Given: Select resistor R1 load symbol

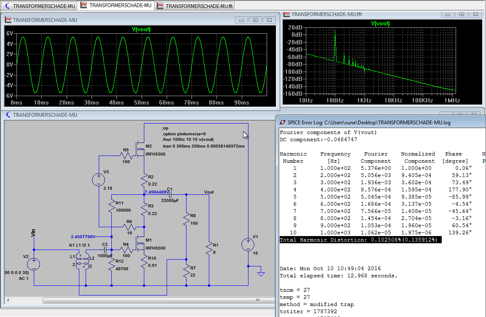Looking at the screenshot, I should [x=209, y=249].
